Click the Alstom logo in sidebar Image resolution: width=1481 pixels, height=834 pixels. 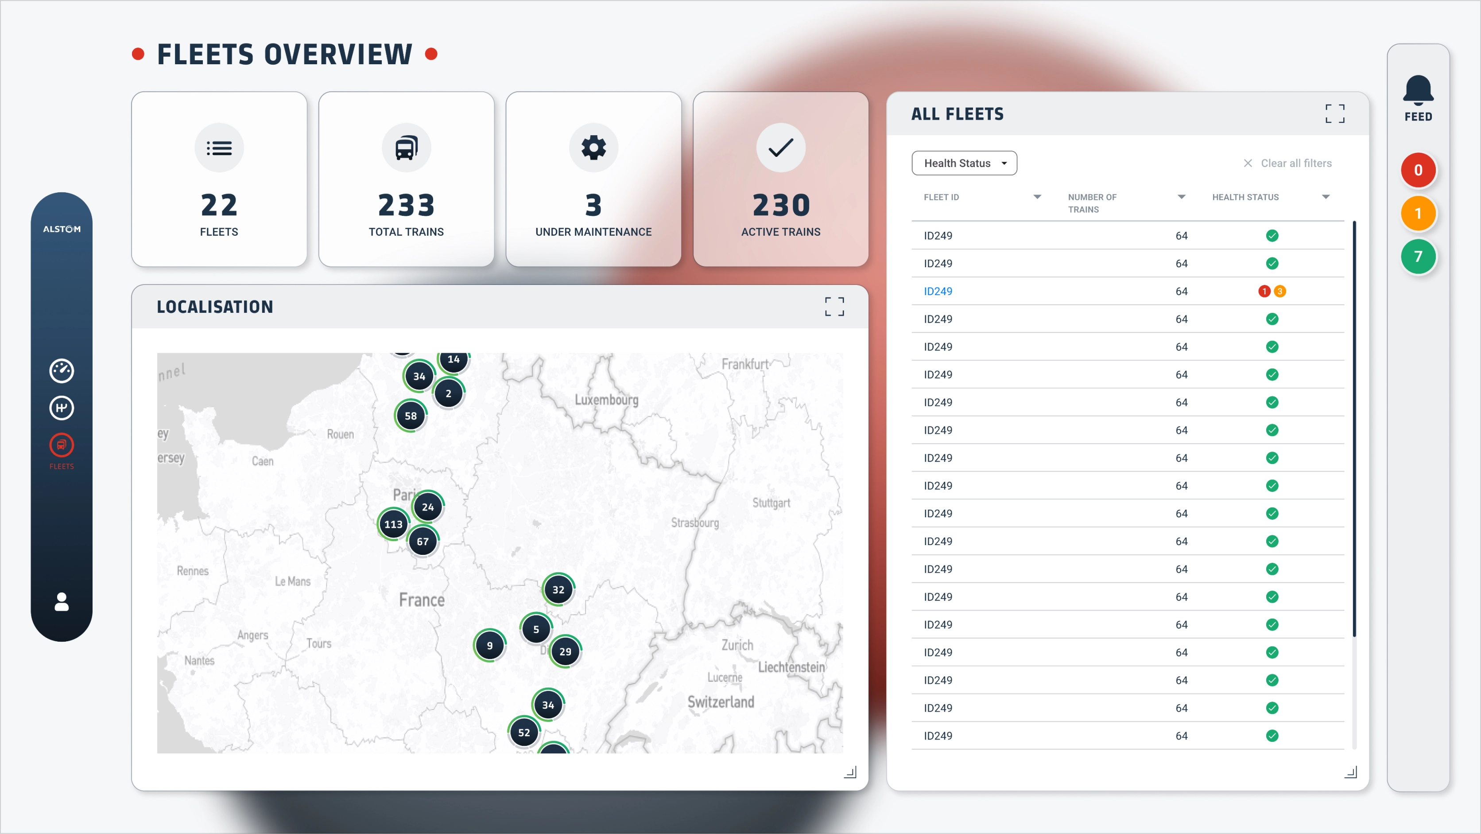coord(62,229)
